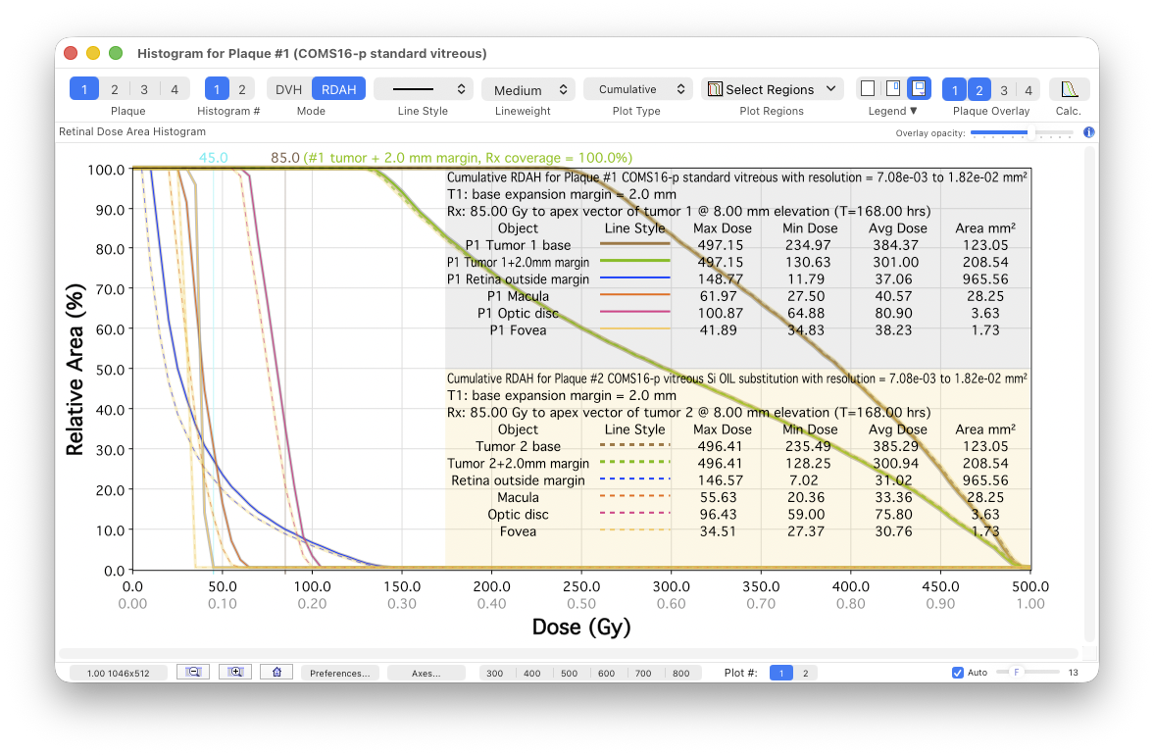Image resolution: width=1154 pixels, height=755 pixels.
Task: Open the Line Style dropdown
Action: pyautogui.click(x=424, y=89)
